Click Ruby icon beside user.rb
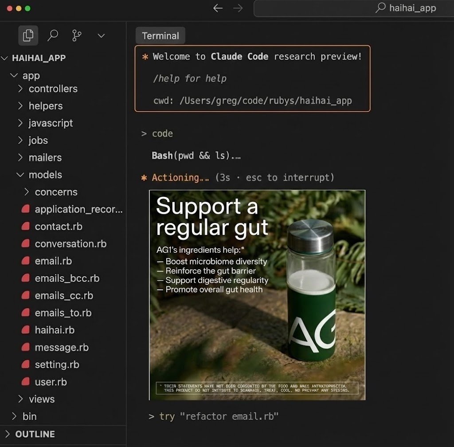The height and width of the screenshot is (447, 454). click(25, 381)
